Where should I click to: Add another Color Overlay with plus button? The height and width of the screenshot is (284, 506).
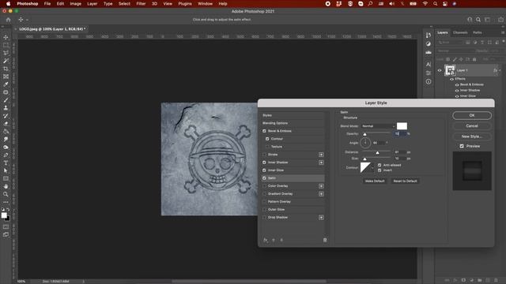click(x=321, y=186)
